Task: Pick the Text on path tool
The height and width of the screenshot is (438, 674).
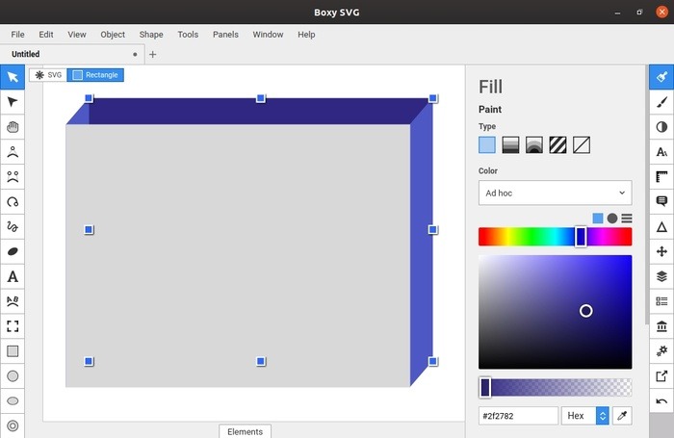Action: click(13, 301)
